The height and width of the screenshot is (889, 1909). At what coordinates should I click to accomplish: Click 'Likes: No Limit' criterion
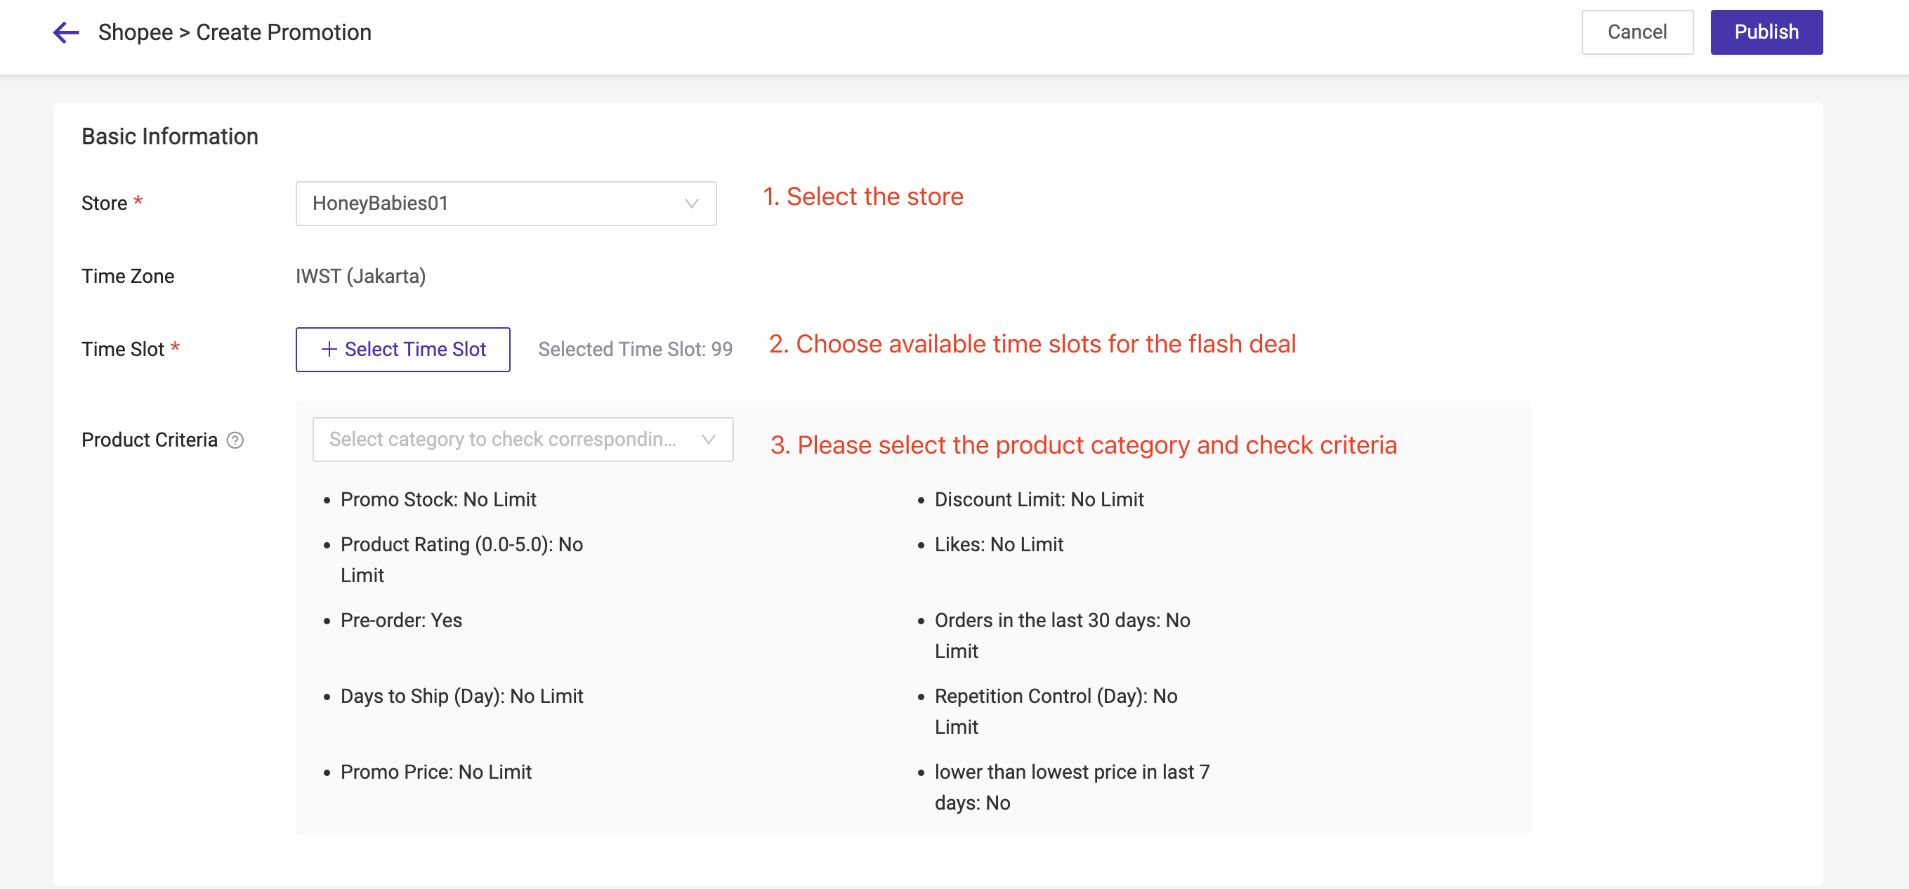[998, 545]
